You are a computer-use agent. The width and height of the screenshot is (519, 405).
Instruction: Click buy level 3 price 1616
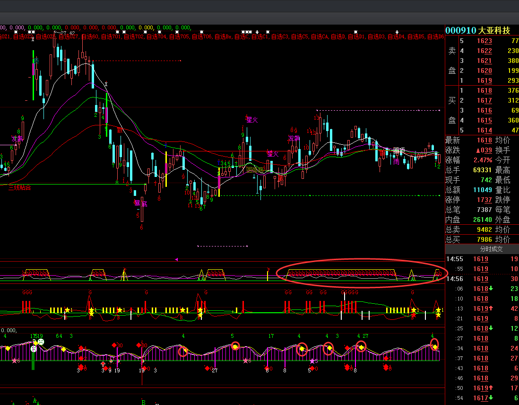click(484, 110)
